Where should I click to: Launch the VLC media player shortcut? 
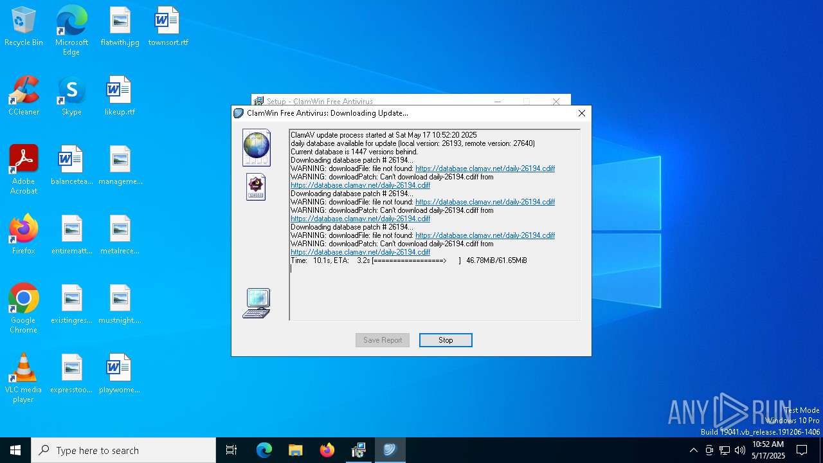click(x=24, y=377)
